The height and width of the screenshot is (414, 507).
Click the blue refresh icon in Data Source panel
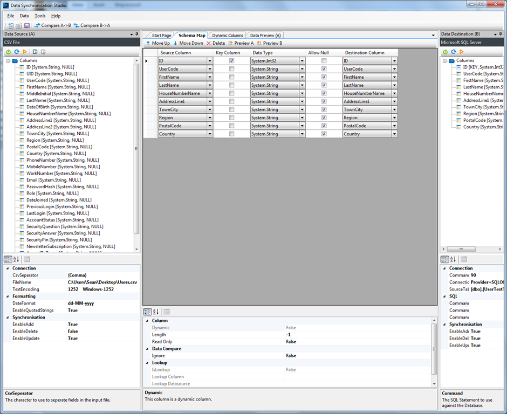pos(16,51)
